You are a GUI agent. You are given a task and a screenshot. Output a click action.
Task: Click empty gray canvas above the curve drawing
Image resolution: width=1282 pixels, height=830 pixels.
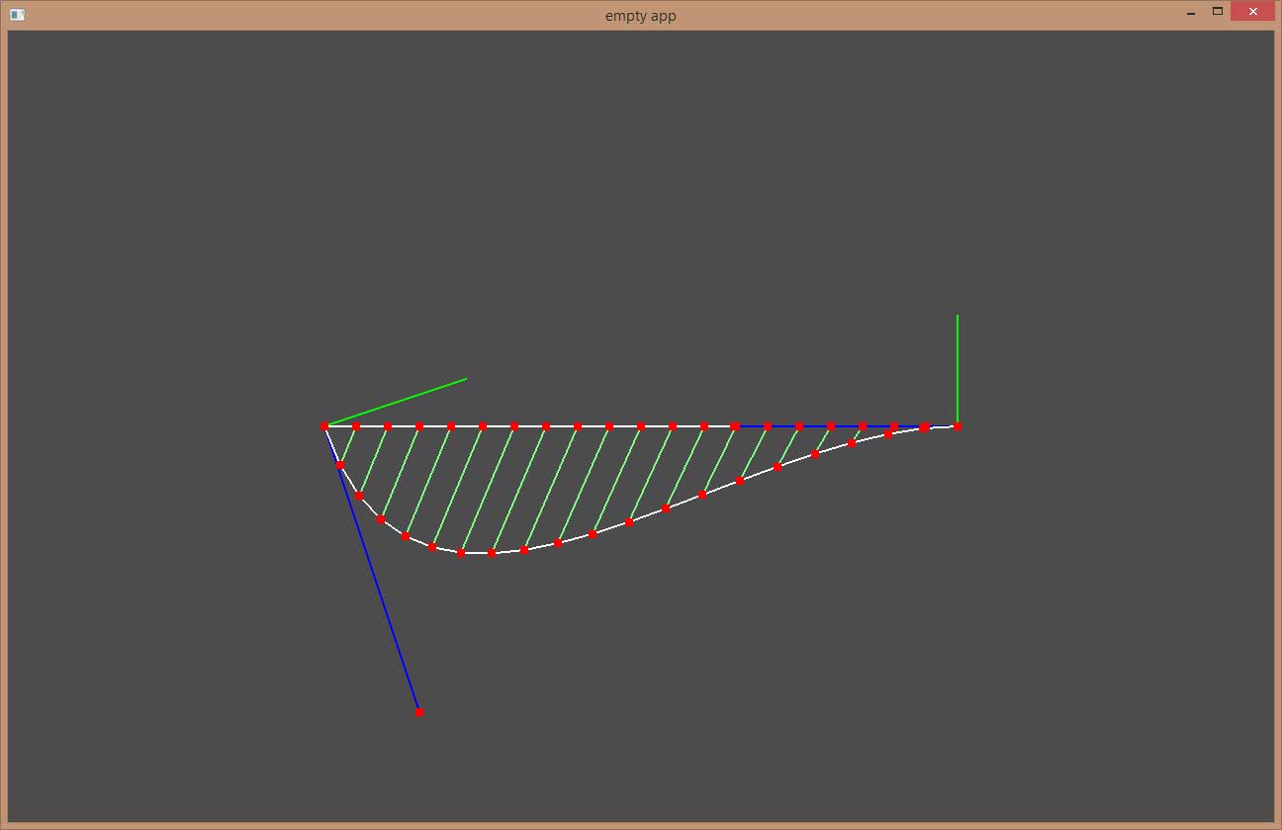tap(633, 198)
